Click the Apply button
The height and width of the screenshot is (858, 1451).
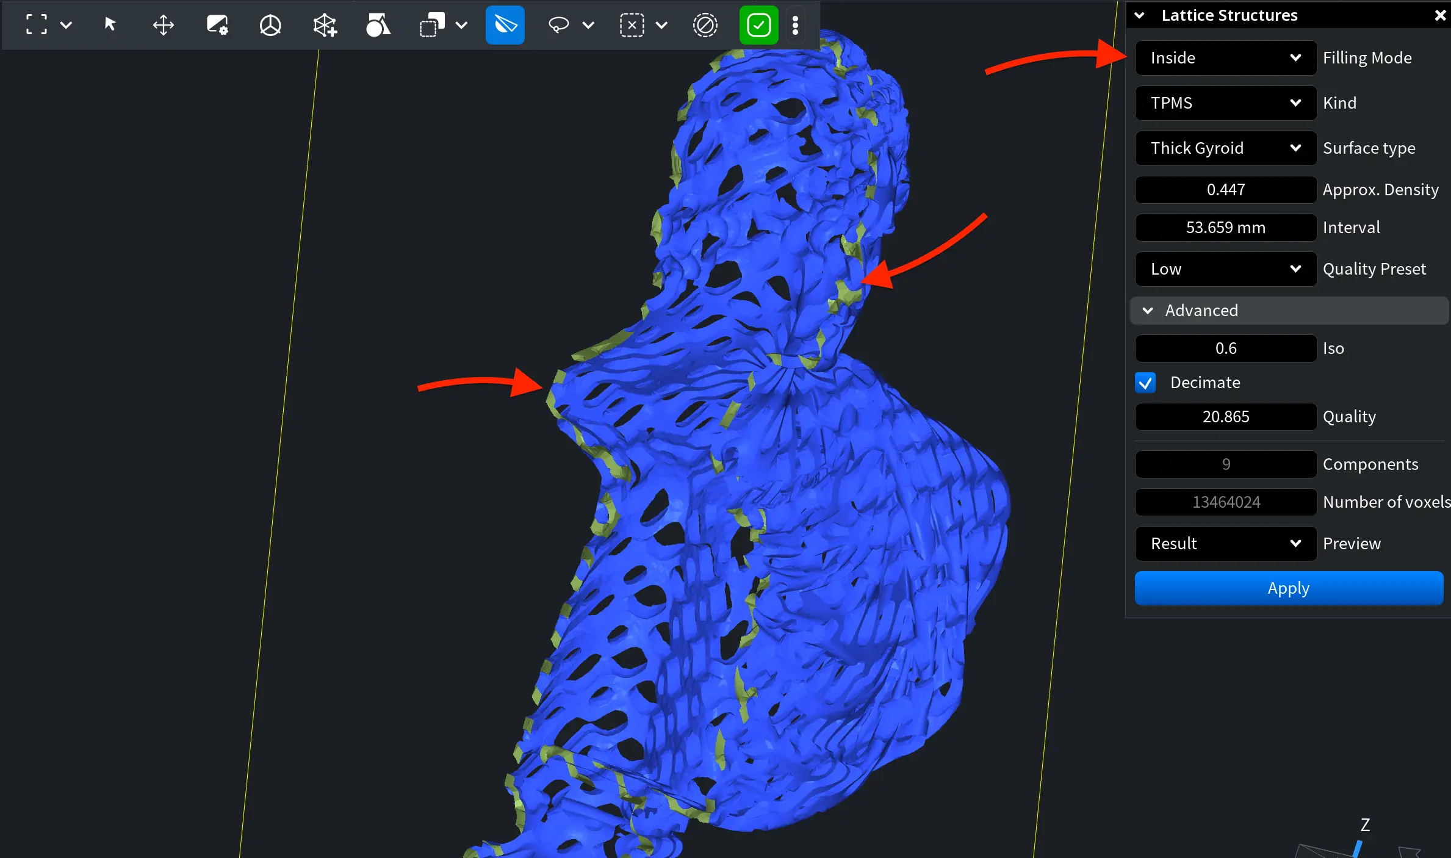pyautogui.click(x=1288, y=588)
